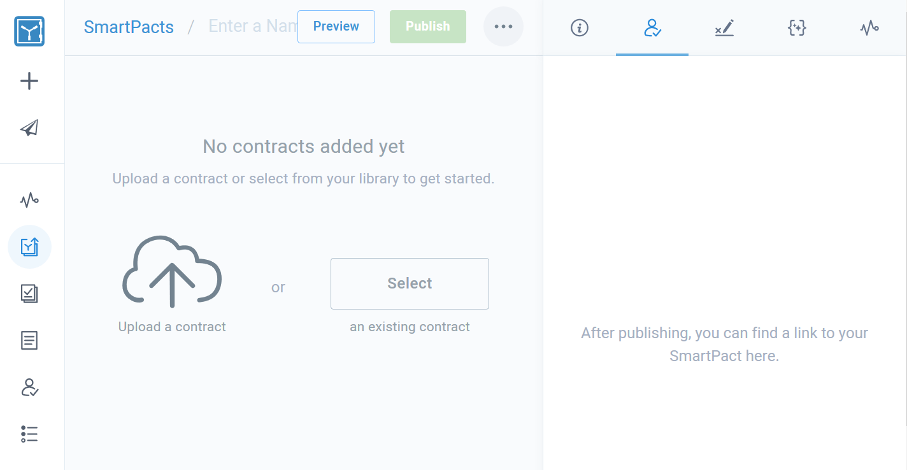Switch to the activity pulse tab
This screenshot has width=907, height=470.
869,28
